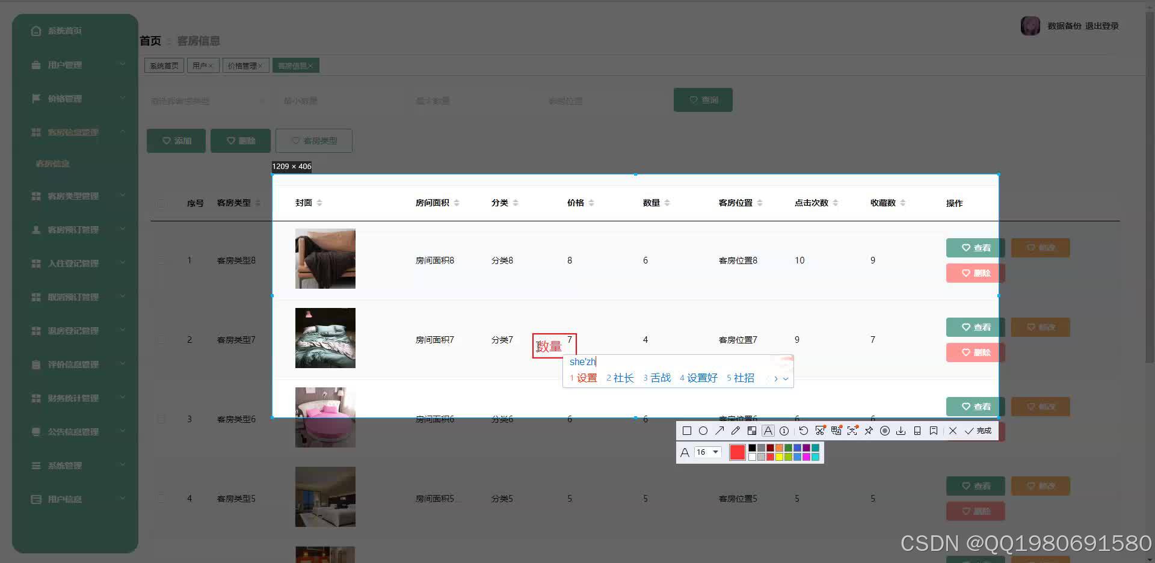Screen dimensions: 1155x563
Task: Select the yellow color swatch
Action: (780, 456)
